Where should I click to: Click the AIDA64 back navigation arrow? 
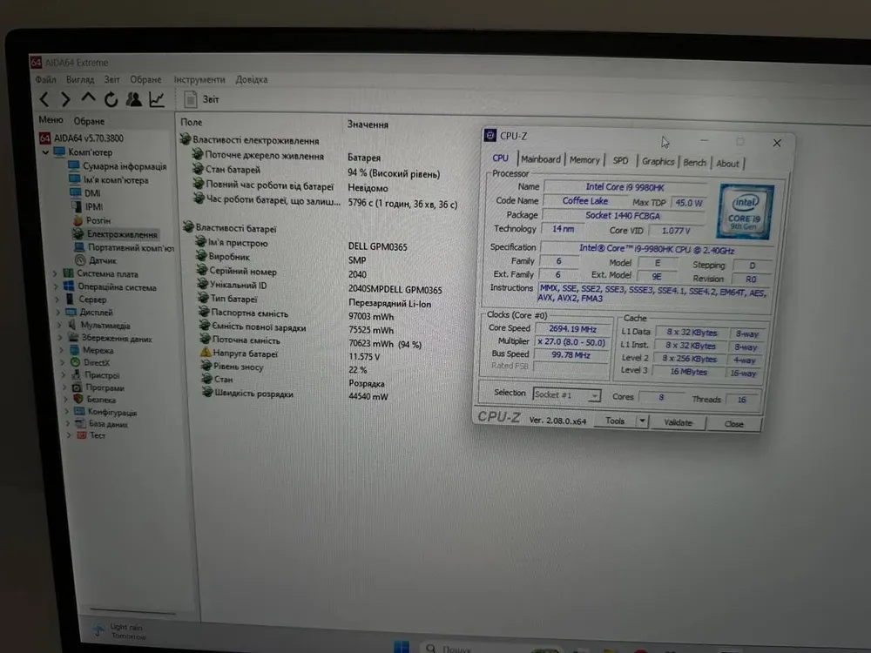click(44, 100)
